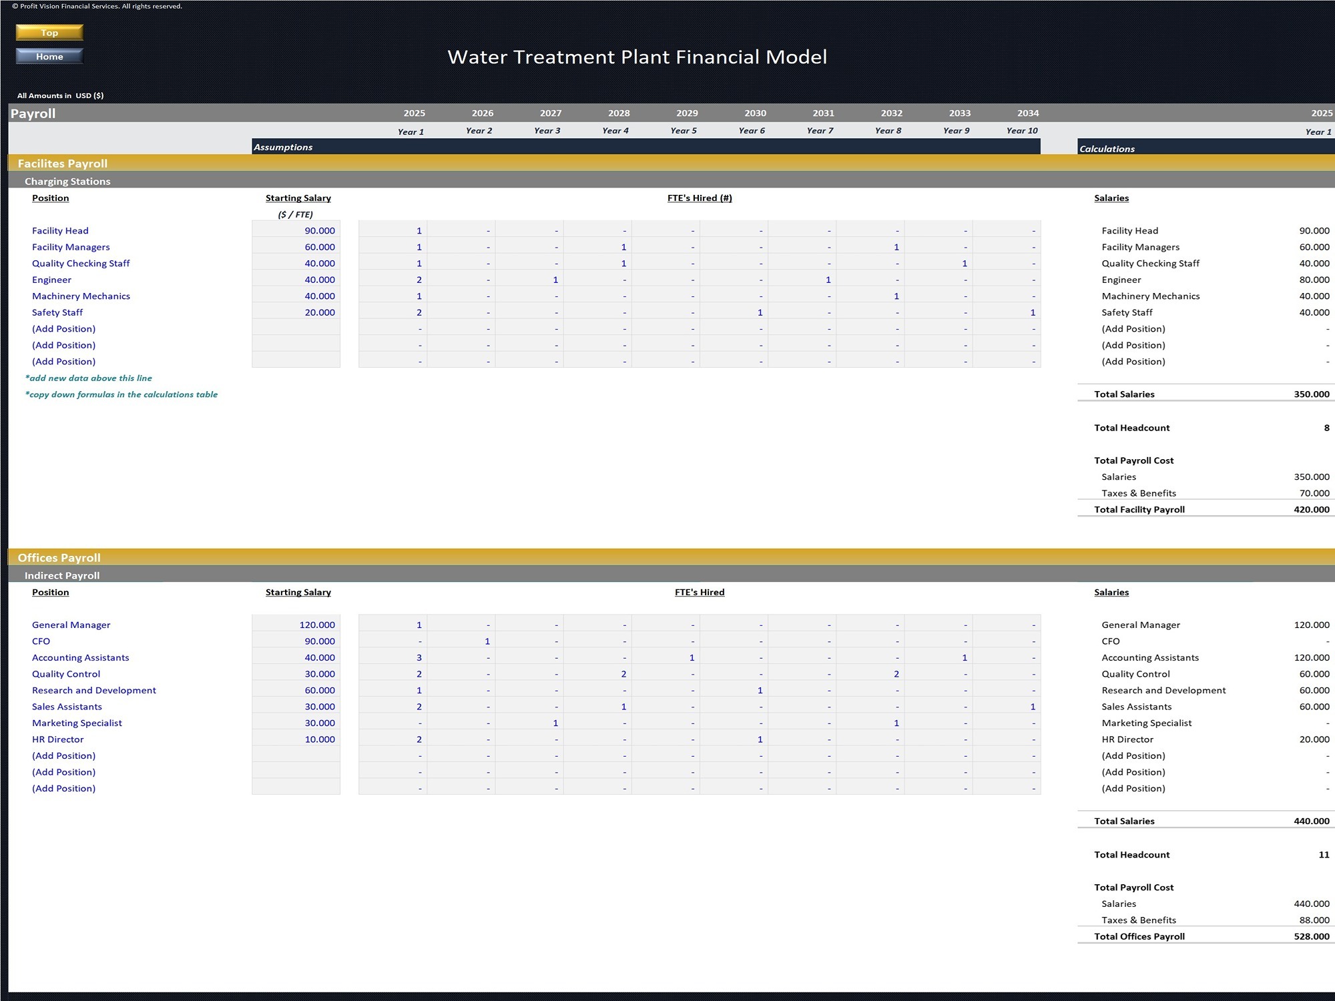Click offices Total Salaries value 440.000
Viewport: 1335px width, 1001px height.
click(x=1311, y=821)
